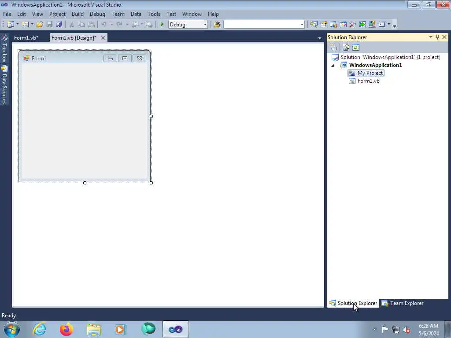Open the Add New Item dropdown arrow

click(32, 25)
